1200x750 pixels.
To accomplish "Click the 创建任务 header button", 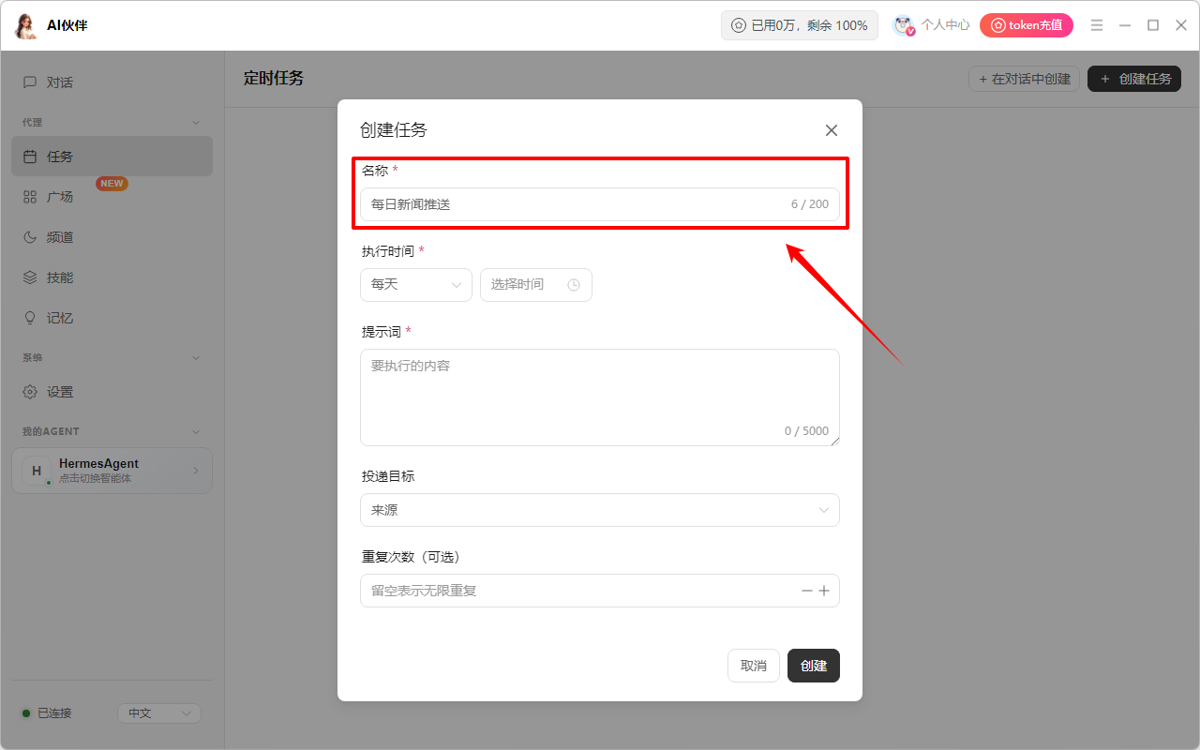I will pyautogui.click(x=1134, y=79).
